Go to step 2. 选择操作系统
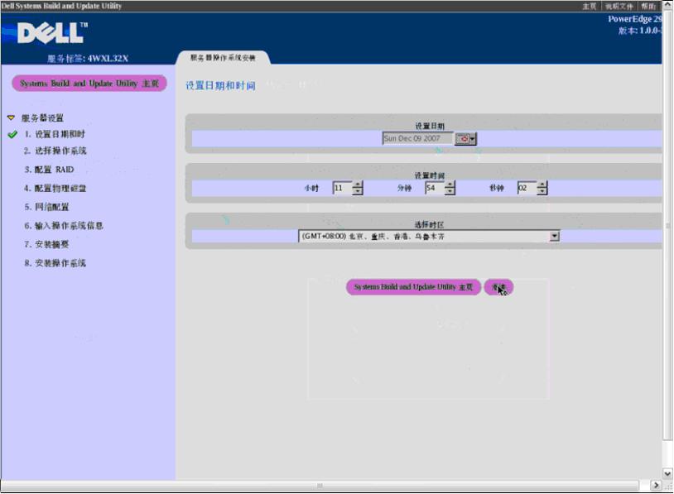This screenshot has width=674, height=494. [55, 151]
